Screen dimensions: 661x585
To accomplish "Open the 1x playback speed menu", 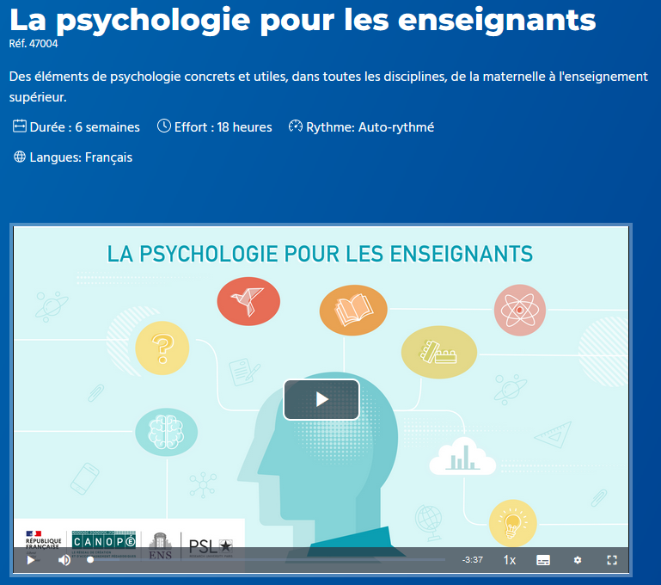I will tap(509, 560).
